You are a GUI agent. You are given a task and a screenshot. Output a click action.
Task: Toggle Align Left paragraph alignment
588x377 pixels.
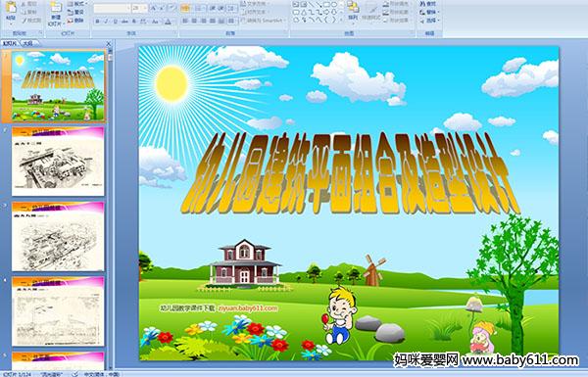[x=185, y=21]
